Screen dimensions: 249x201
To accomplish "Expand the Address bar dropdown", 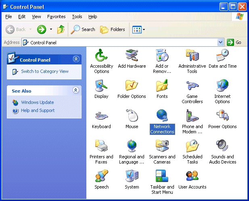I will click(221, 42).
